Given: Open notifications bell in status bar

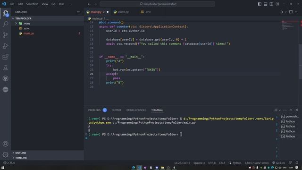Looking at the screenshot, I should pyautogui.click(x=297, y=163).
